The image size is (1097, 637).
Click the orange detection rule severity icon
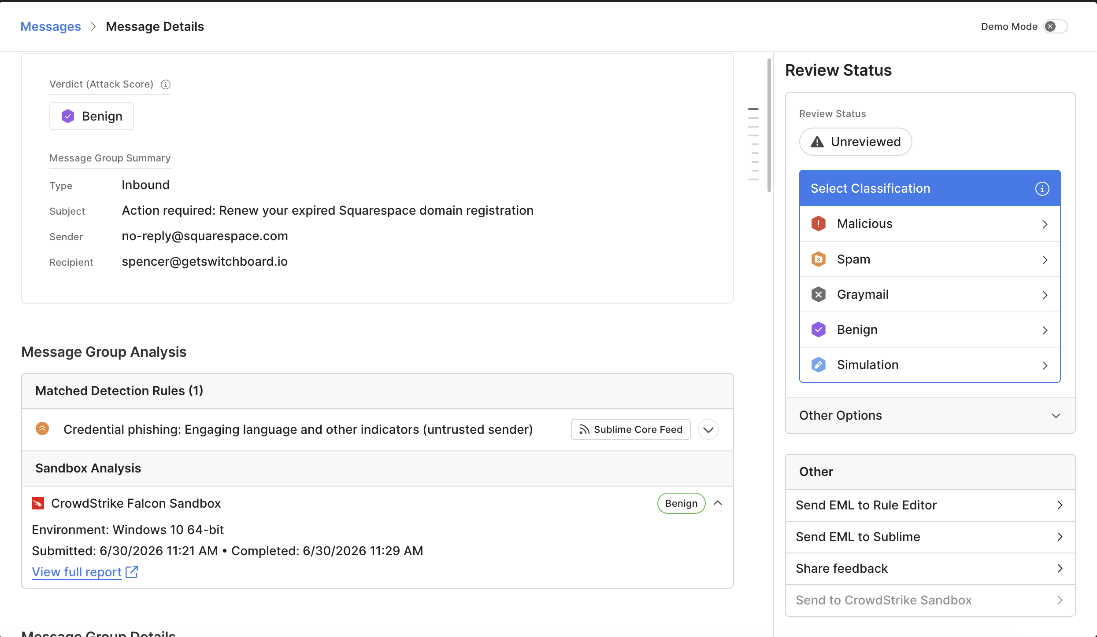pyautogui.click(x=42, y=428)
